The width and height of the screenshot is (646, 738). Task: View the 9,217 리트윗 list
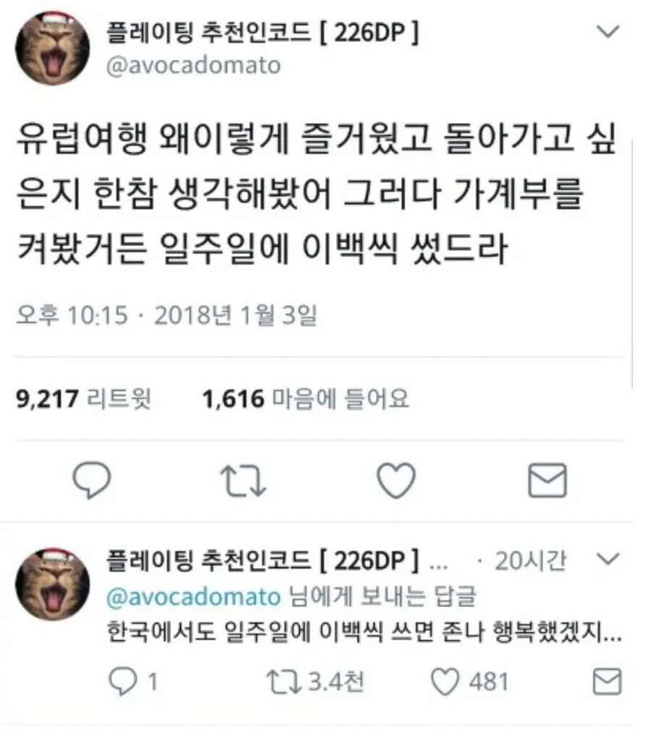coord(83,399)
